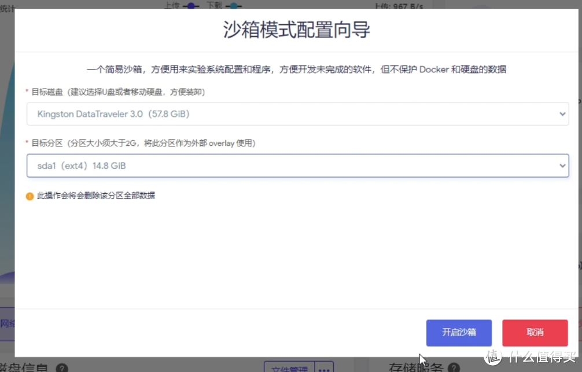Click the 取消 button to cancel
The image size is (582, 372).
[535, 333]
